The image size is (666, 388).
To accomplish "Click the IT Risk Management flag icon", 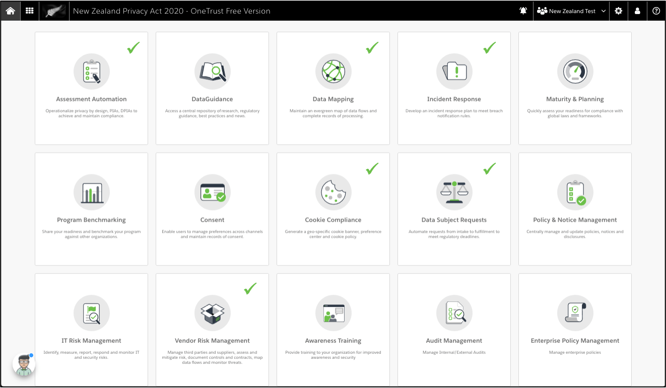I will pos(92,313).
